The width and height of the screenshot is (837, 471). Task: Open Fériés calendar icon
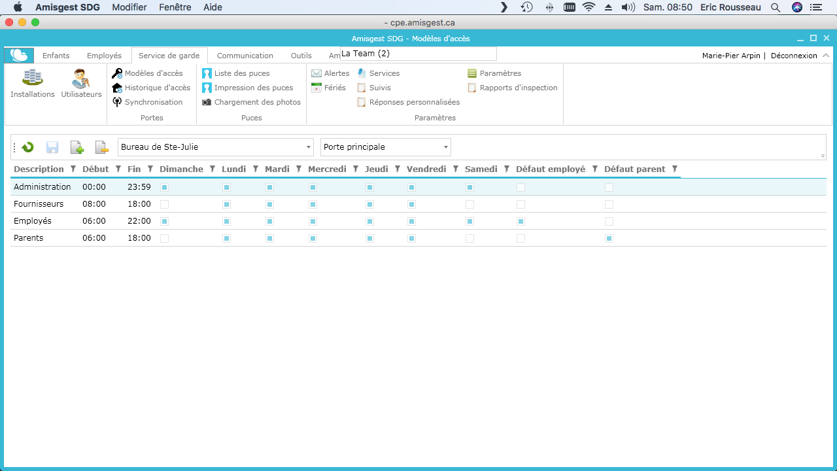[x=316, y=88]
